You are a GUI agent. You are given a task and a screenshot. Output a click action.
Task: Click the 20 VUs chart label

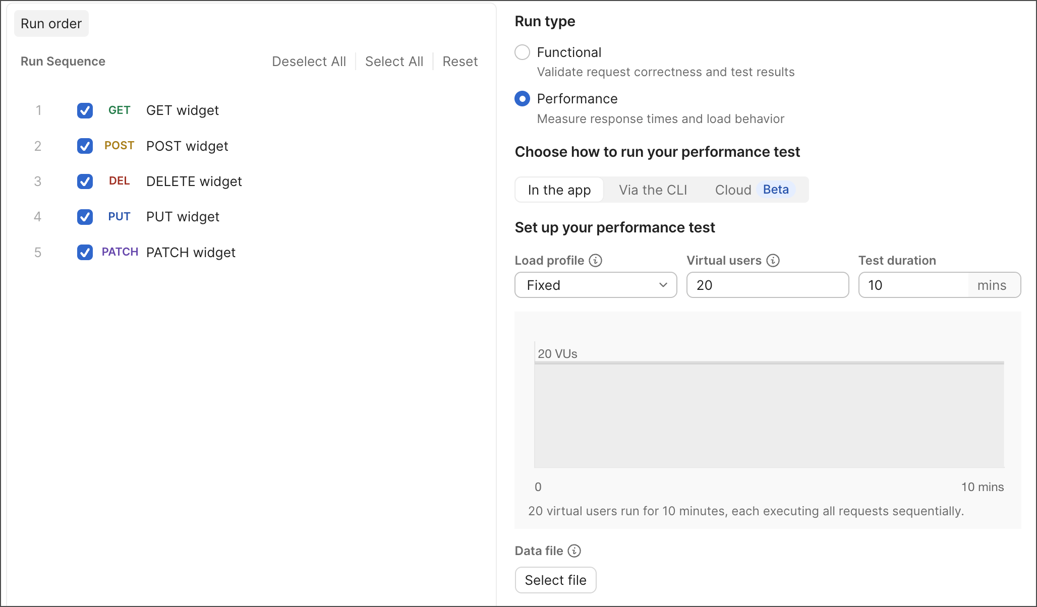tap(557, 354)
